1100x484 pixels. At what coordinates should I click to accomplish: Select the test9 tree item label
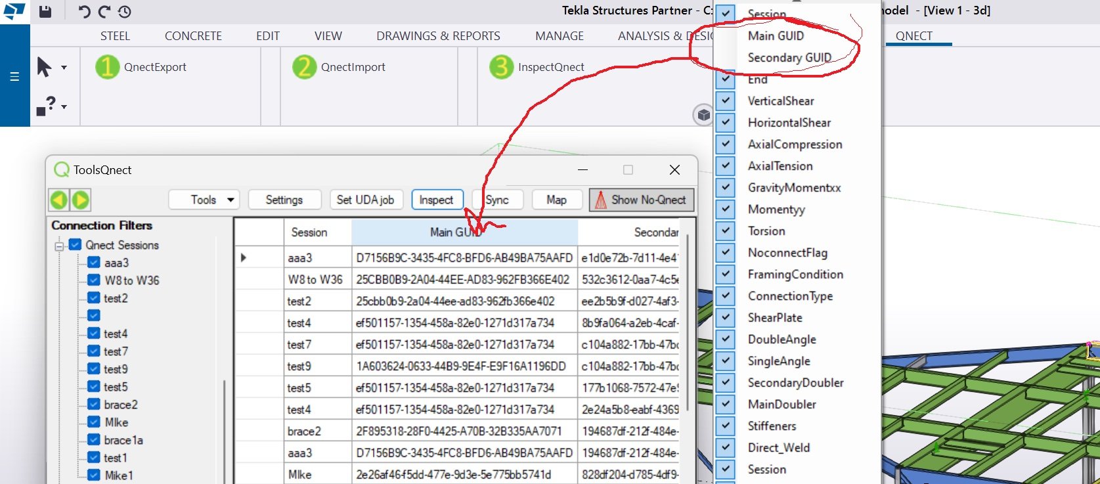[x=116, y=369]
